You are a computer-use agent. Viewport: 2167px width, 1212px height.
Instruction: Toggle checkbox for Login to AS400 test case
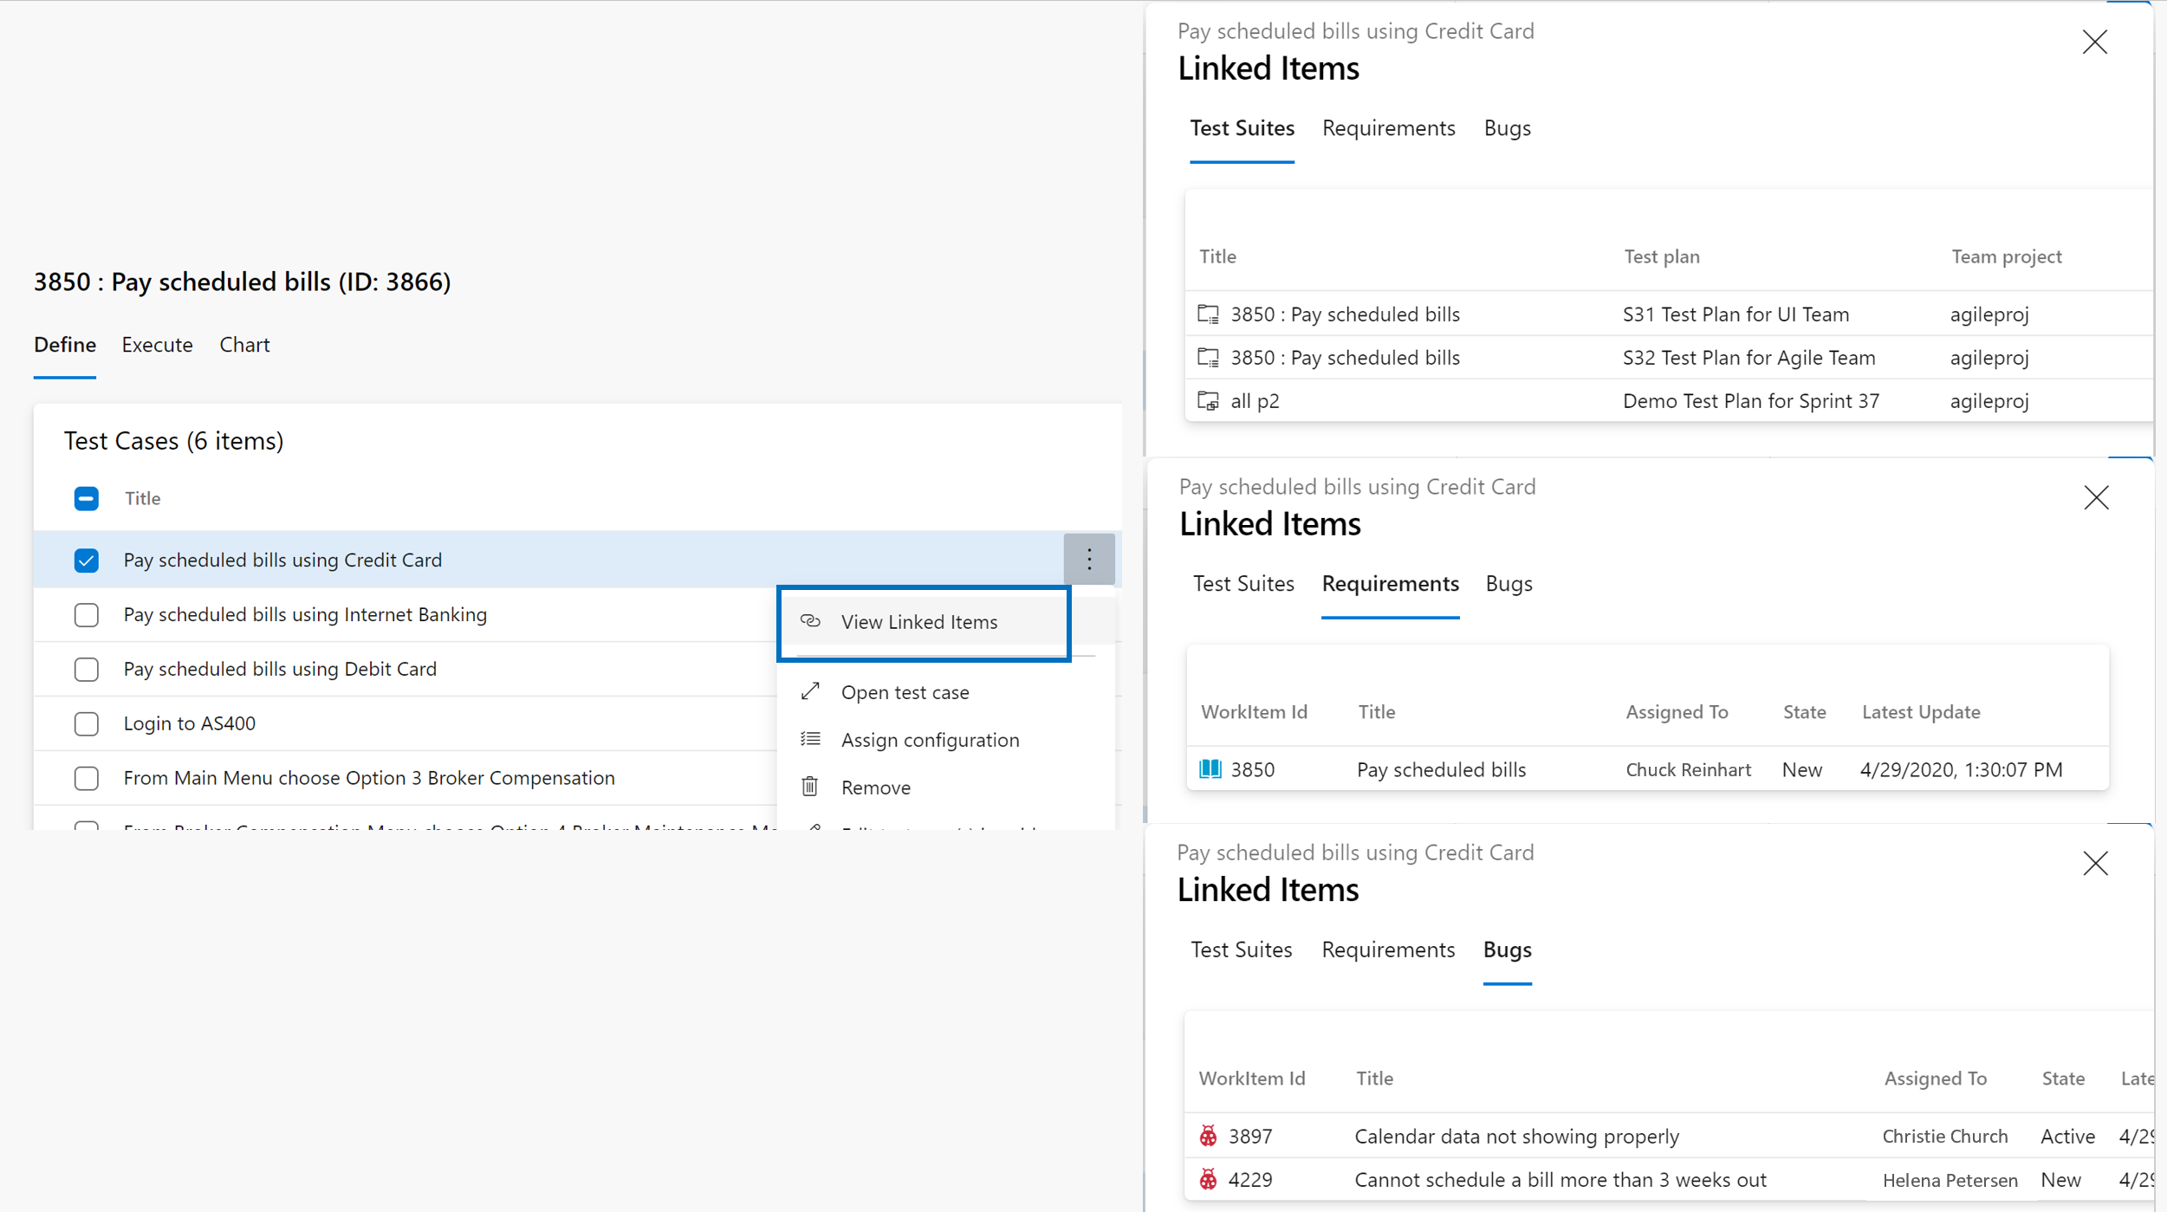point(85,723)
